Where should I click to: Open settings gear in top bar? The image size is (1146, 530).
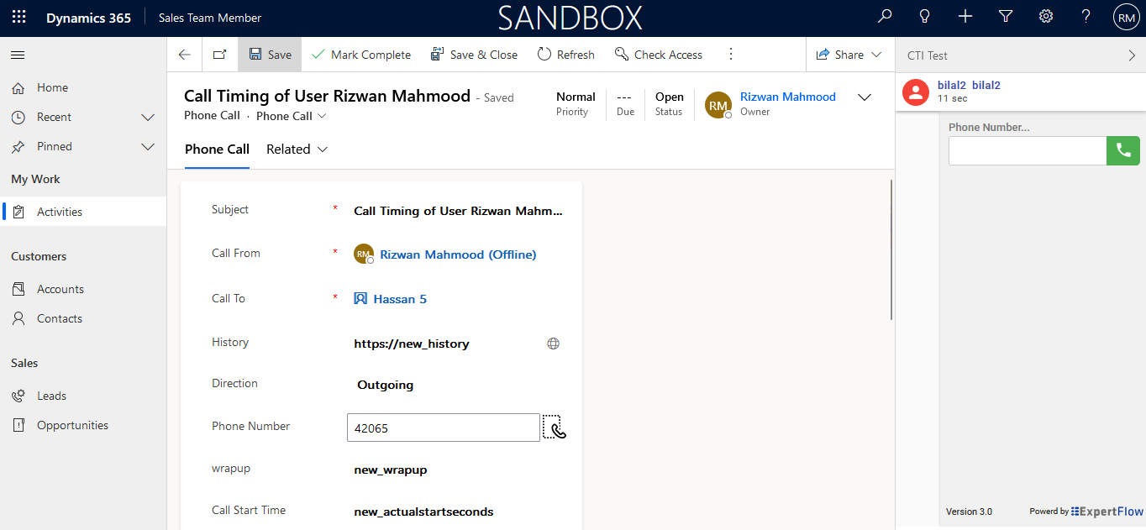[1046, 17]
